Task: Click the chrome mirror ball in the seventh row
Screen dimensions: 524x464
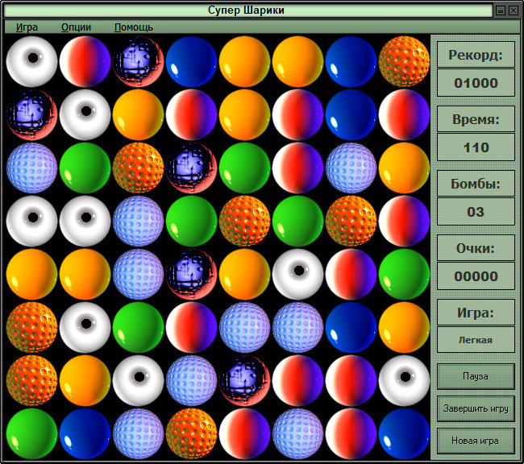Action: click(244, 380)
